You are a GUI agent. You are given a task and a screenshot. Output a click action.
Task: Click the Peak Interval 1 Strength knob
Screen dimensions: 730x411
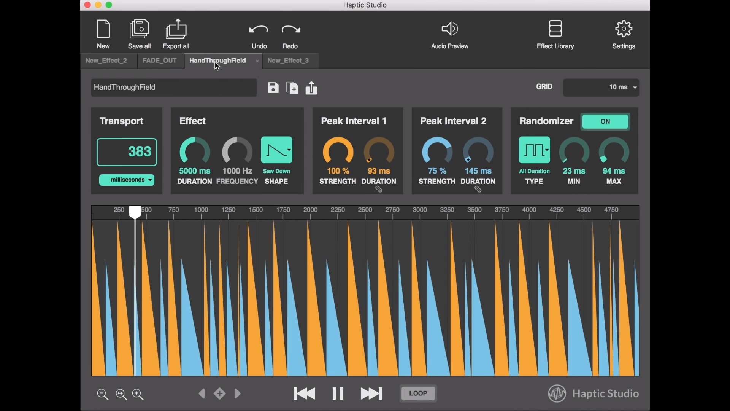click(338, 151)
